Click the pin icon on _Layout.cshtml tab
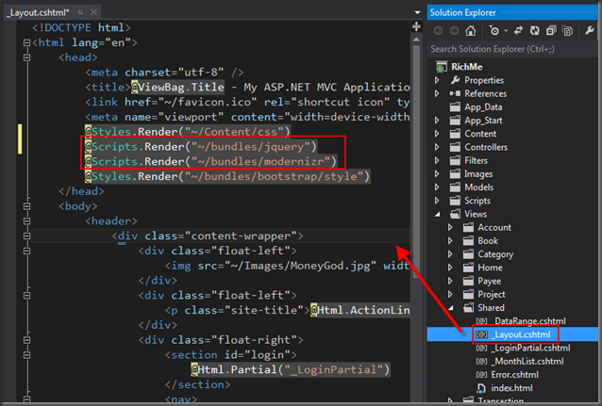 click(80, 12)
